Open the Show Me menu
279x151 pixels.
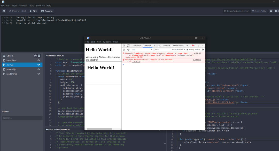coord(40,5)
